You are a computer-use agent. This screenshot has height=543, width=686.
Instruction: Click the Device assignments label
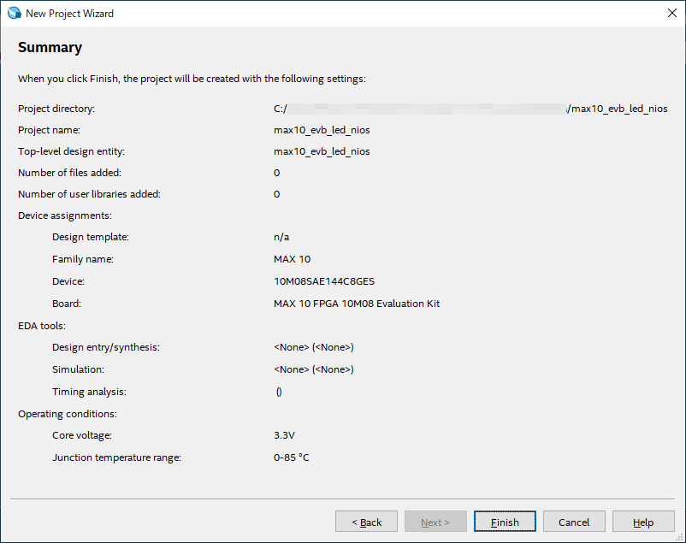[x=65, y=215]
